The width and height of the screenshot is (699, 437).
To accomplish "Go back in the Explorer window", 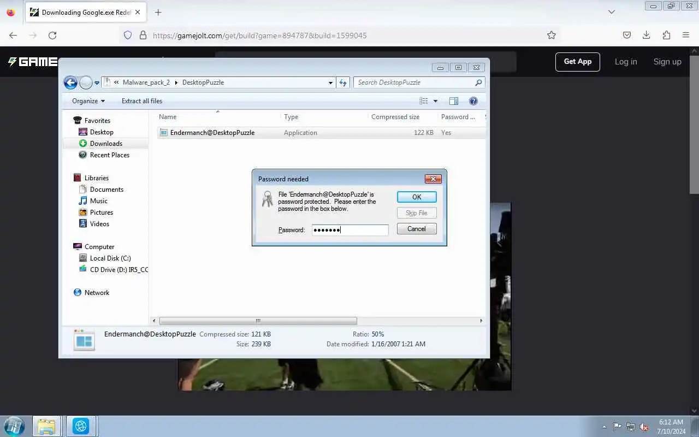I will tap(70, 82).
